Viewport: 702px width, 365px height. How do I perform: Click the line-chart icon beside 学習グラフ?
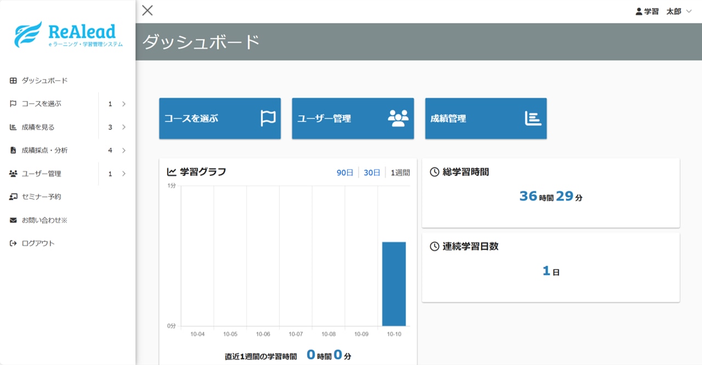pos(172,172)
